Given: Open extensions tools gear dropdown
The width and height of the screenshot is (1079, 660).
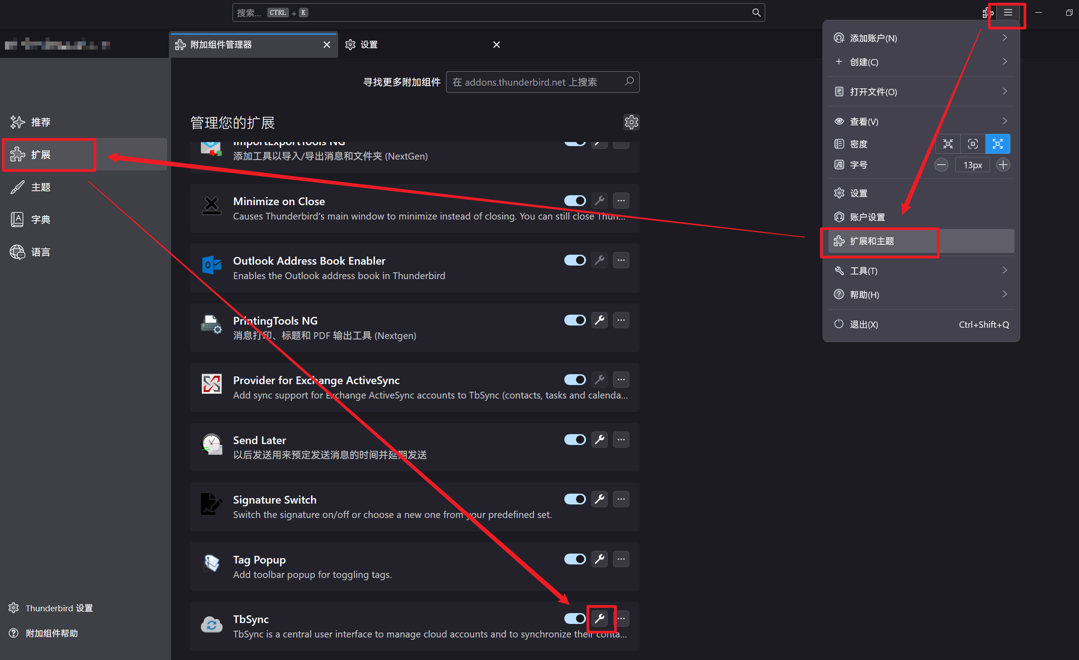Looking at the screenshot, I should pyautogui.click(x=631, y=122).
